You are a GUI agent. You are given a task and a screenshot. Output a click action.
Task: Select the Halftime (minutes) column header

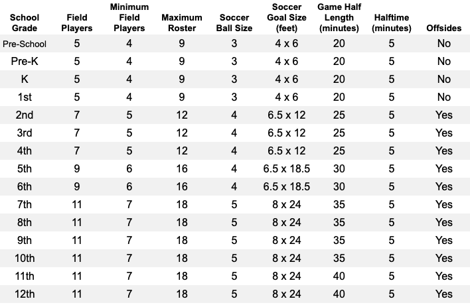(392, 23)
